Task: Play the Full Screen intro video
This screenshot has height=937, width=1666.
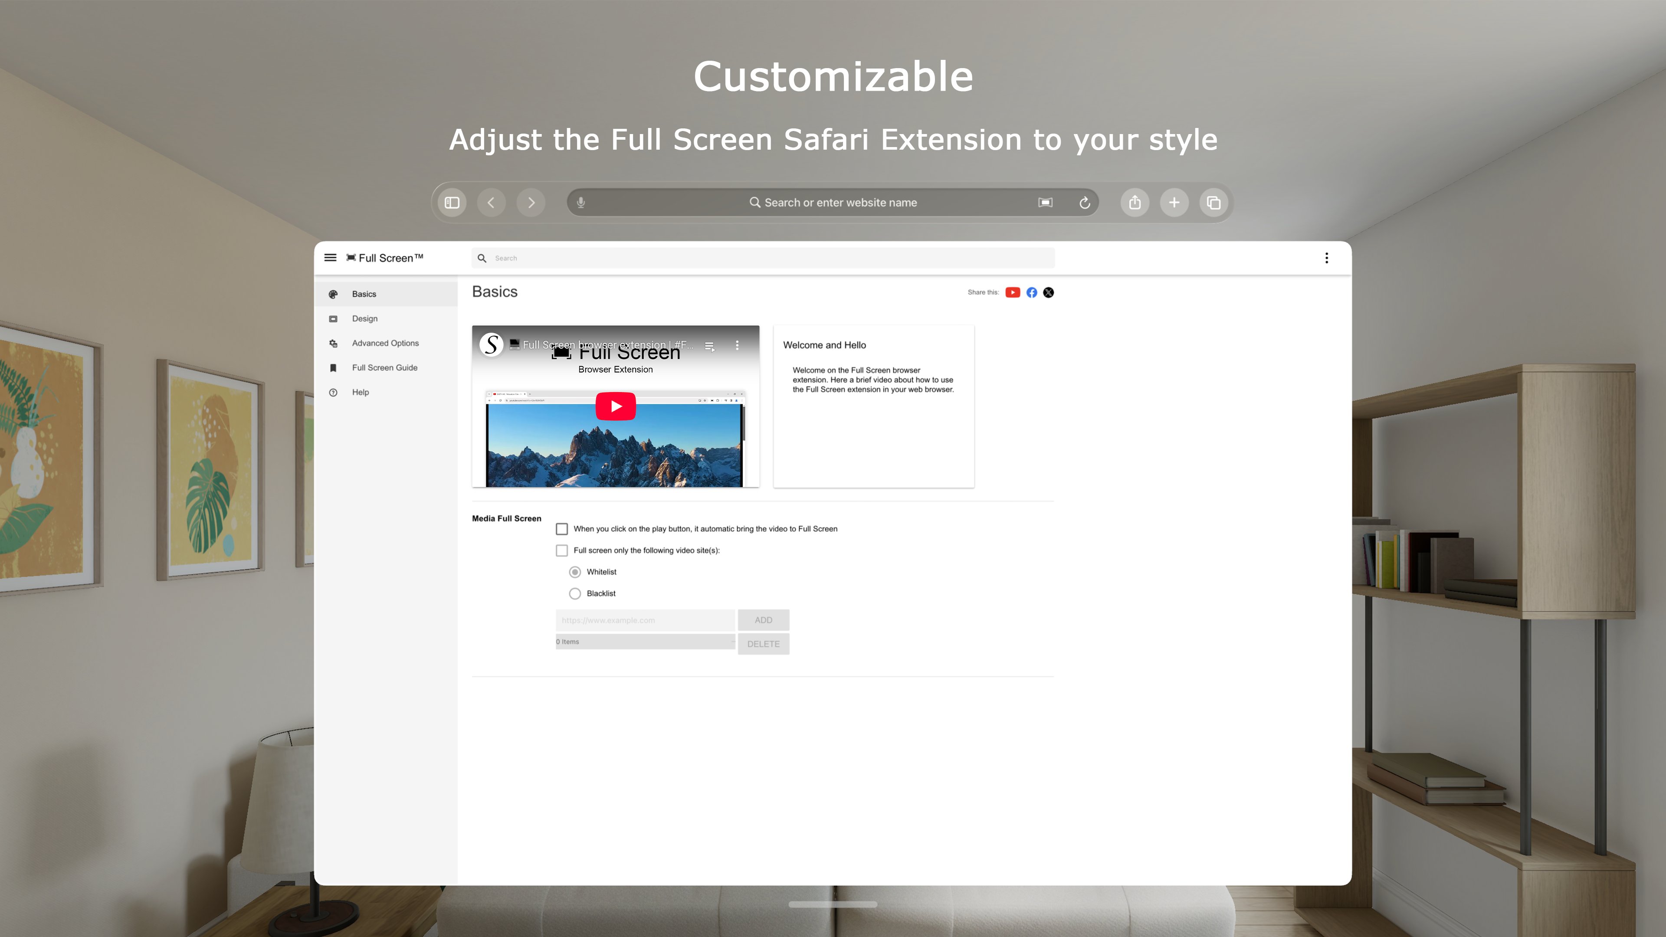Action: tap(615, 406)
